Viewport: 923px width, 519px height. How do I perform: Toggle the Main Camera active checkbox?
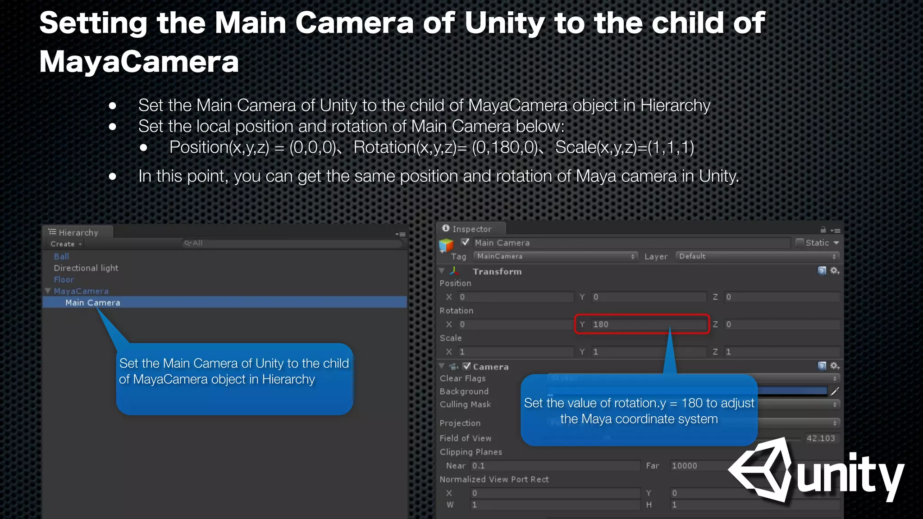466,242
